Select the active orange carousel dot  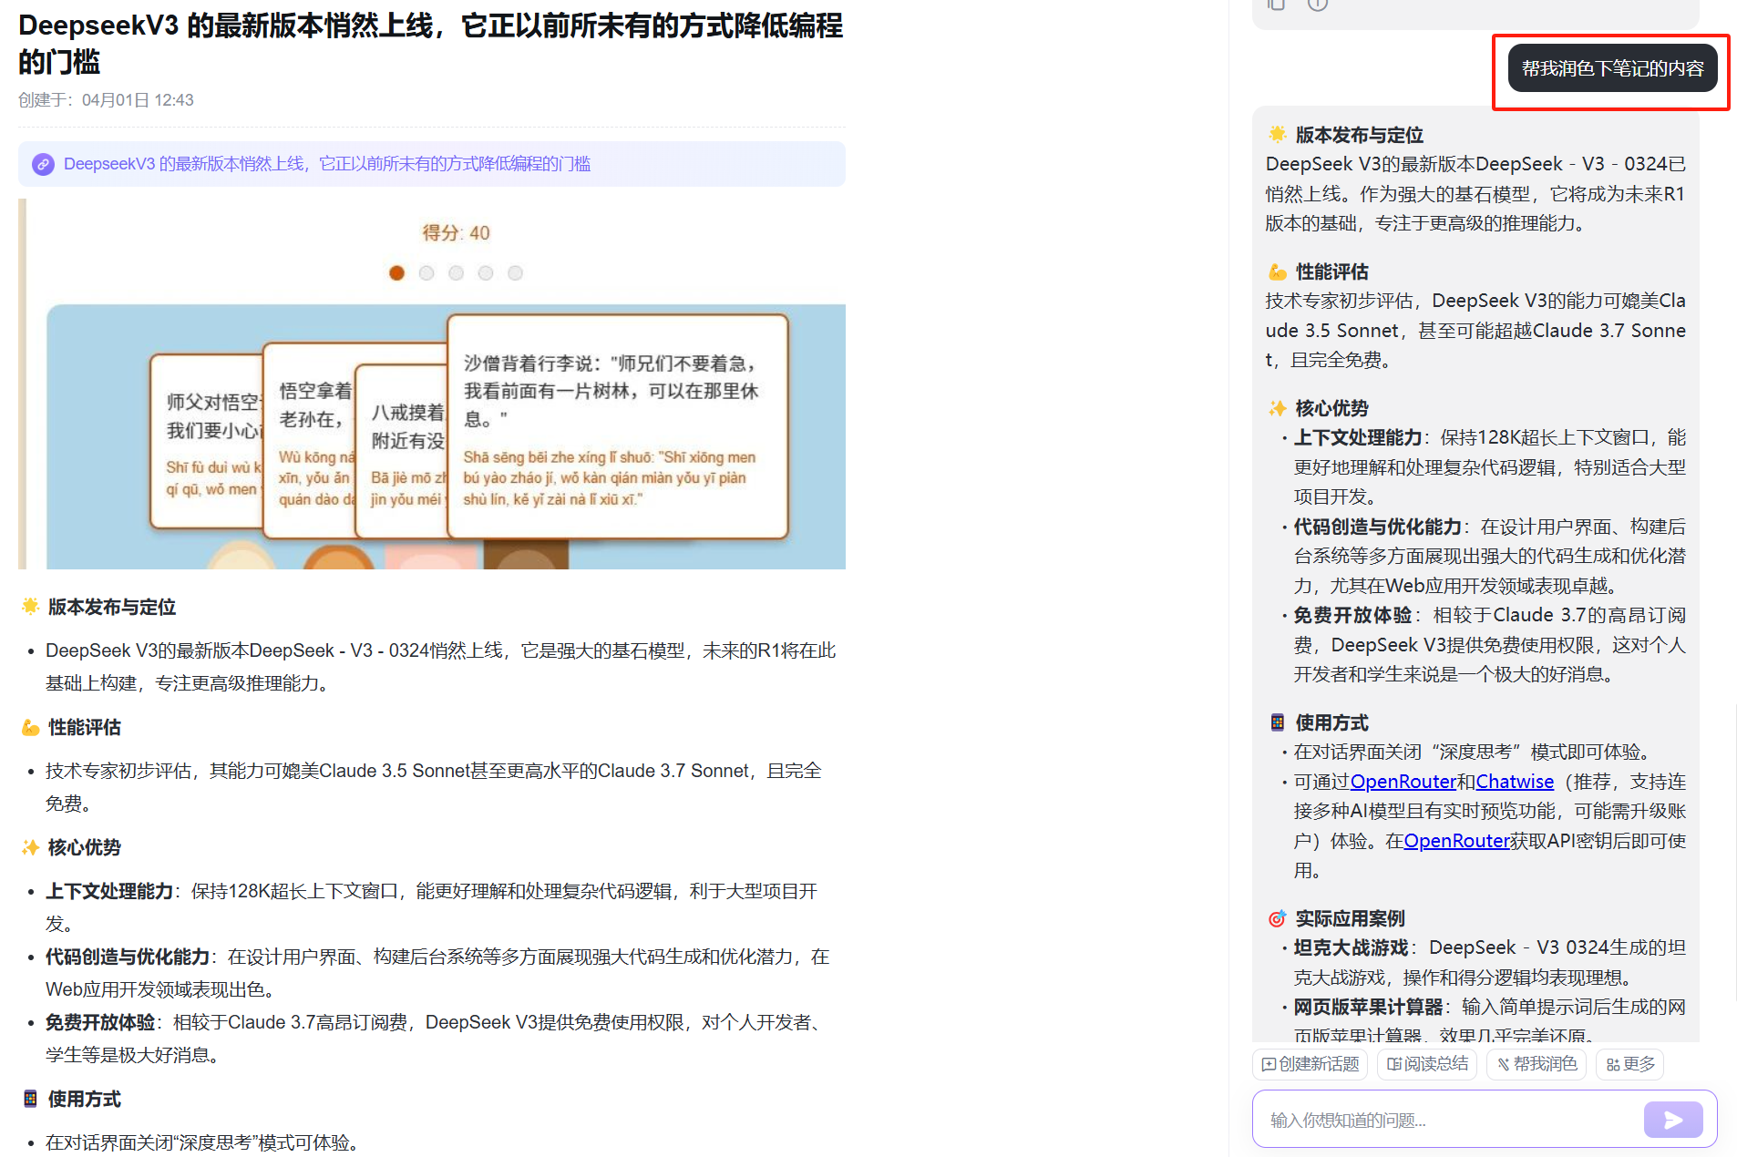396,273
